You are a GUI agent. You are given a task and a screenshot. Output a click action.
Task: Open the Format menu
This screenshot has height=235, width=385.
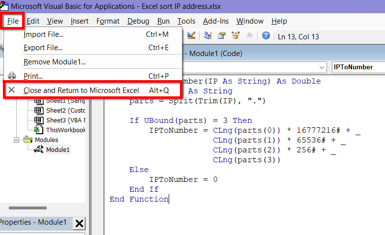(108, 21)
